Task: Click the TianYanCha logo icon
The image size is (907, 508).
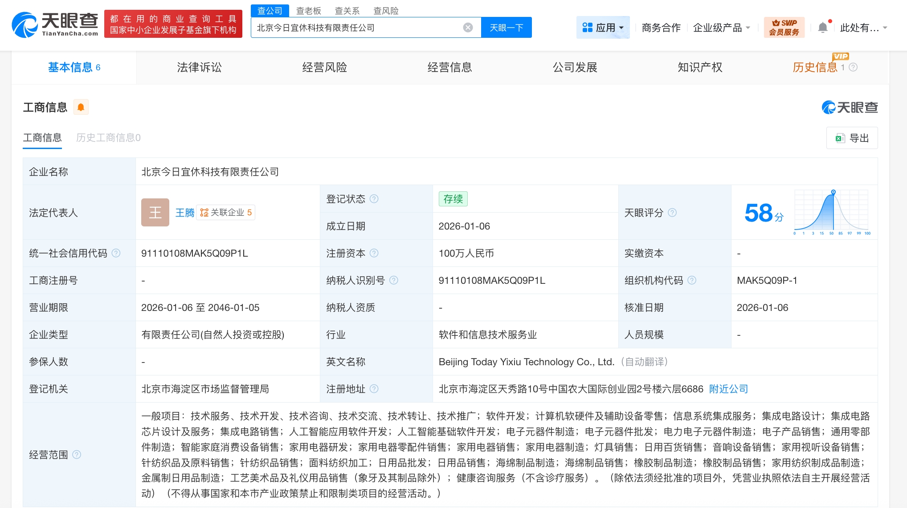Action: click(x=25, y=25)
